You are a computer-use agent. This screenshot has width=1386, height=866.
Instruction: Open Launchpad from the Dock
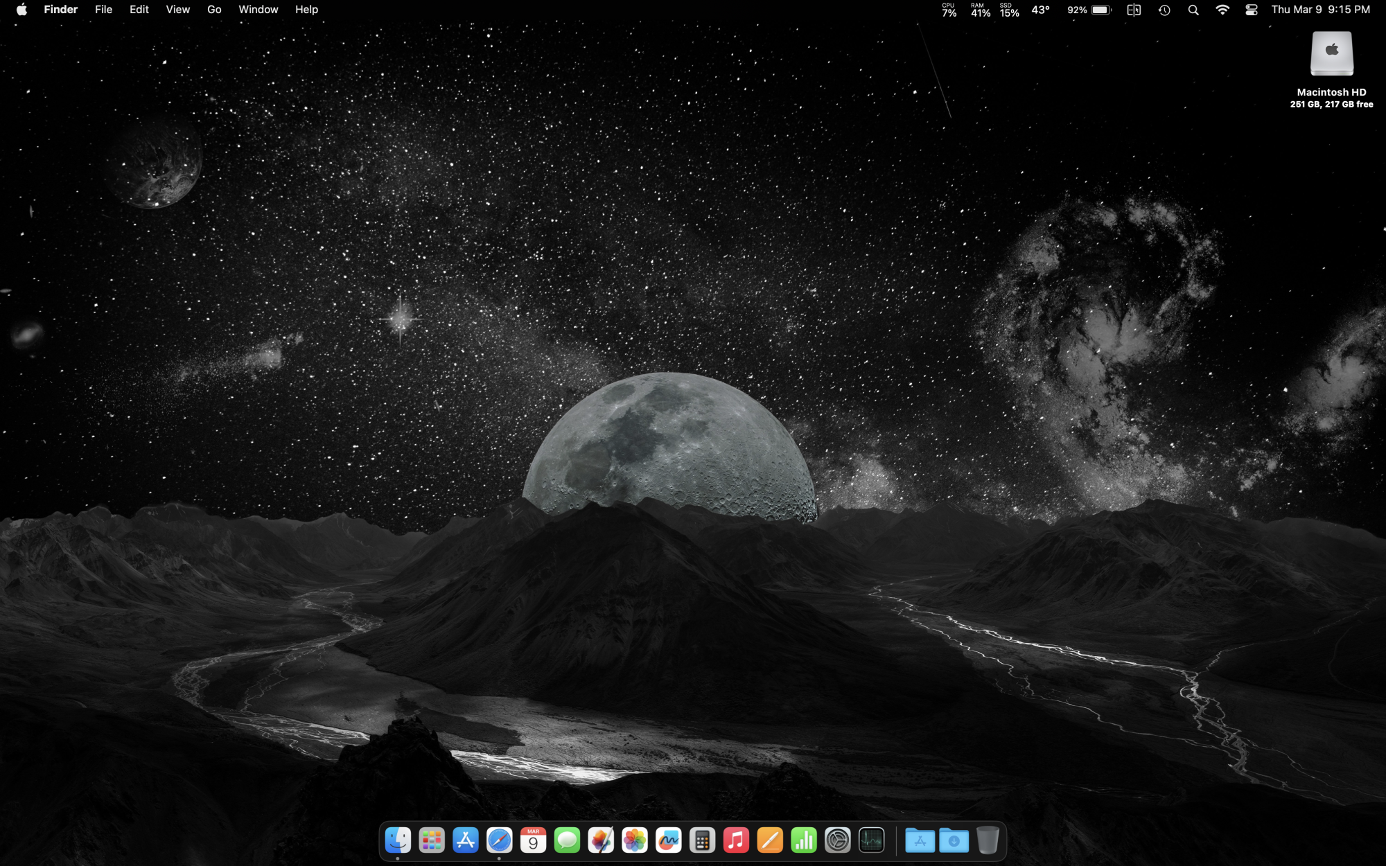(x=432, y=840)
